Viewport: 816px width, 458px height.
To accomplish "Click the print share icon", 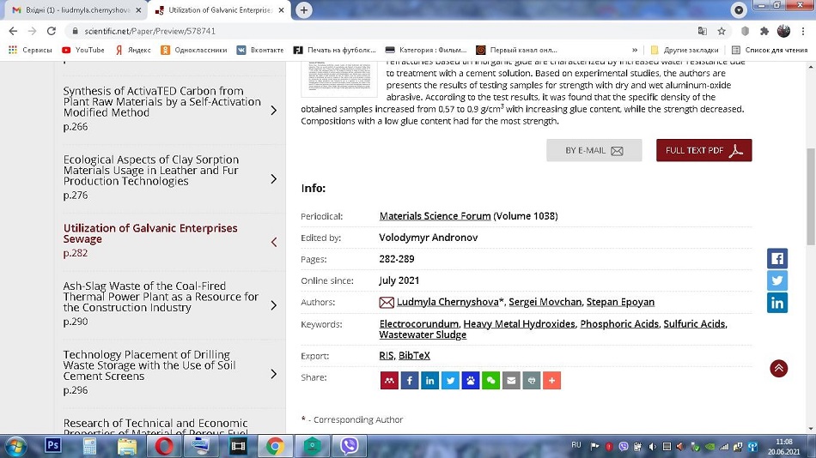I will [532, 380].
